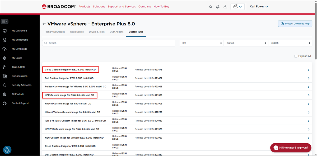Open My Downloads link in sidebar
Screen dimensions: 317x156
[19, 49]
